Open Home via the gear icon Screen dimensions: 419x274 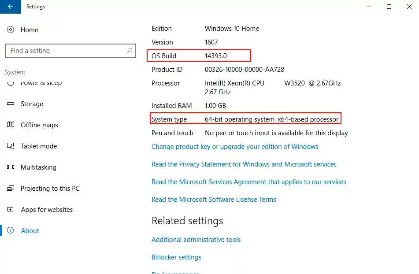pos(11,30)
